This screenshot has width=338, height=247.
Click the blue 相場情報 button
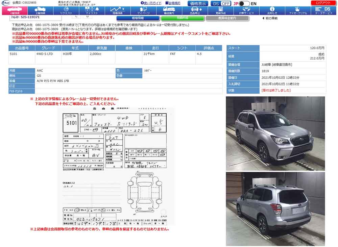coord(138,18)
